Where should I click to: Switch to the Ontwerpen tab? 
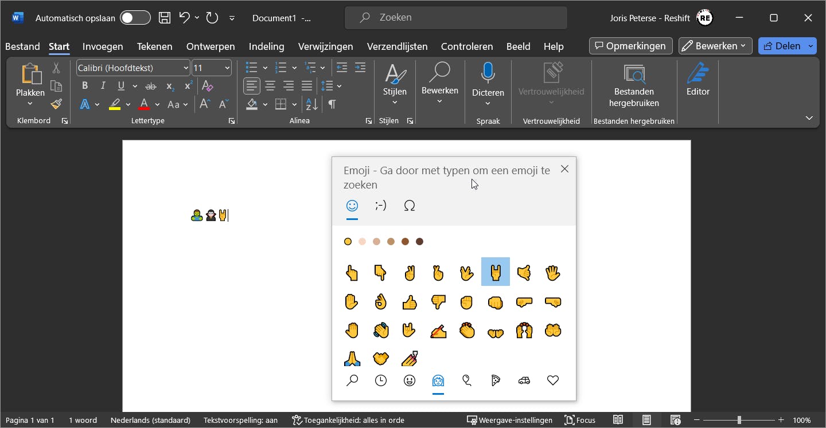(211, 46)
